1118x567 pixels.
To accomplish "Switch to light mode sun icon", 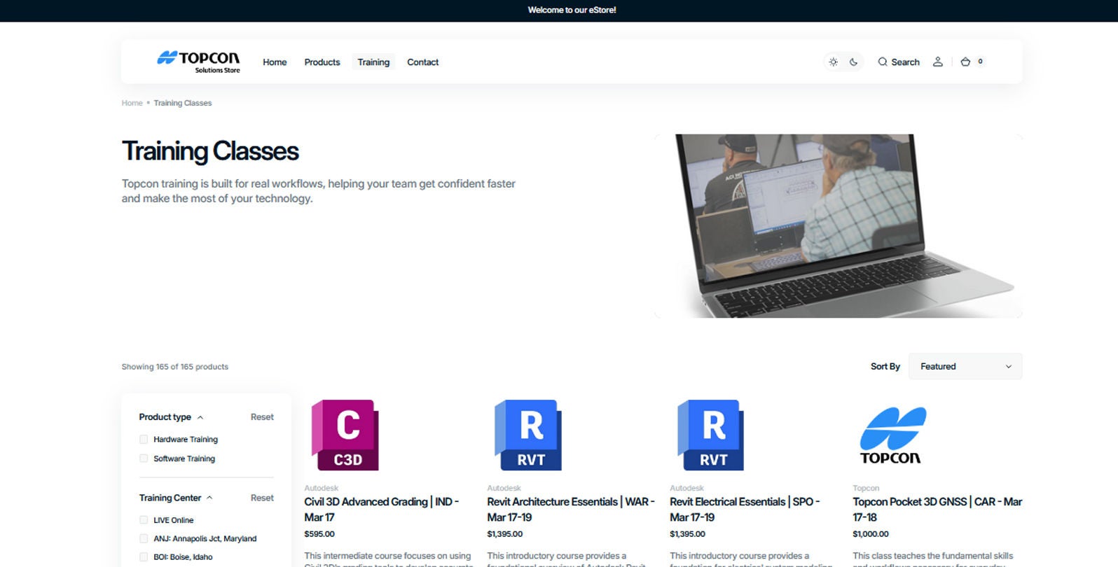I will pyautogui.click(x=833, y=62).
